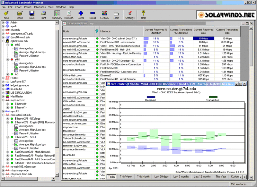Save using the floppy disk icon
The image size is (257, 187).
pyautogui.click(x=31, y=13)
